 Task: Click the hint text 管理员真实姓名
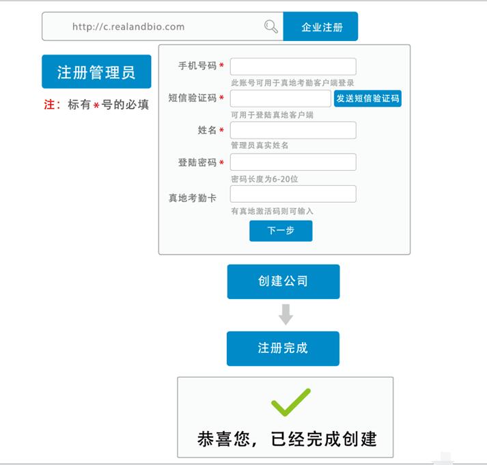260,145
